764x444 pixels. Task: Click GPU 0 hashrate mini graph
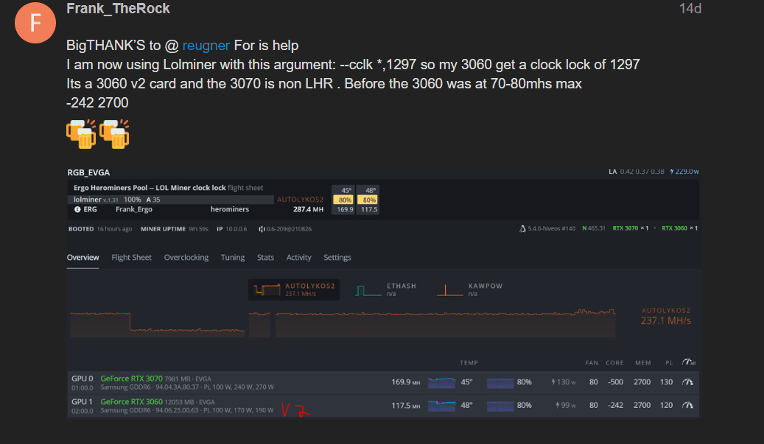tap(441, 383)
